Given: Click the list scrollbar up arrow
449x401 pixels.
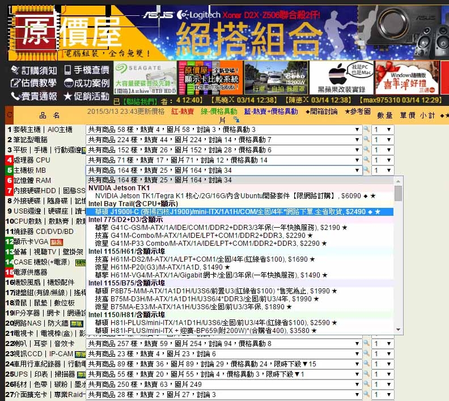Looking at the screenshot, I should (398, 181).
